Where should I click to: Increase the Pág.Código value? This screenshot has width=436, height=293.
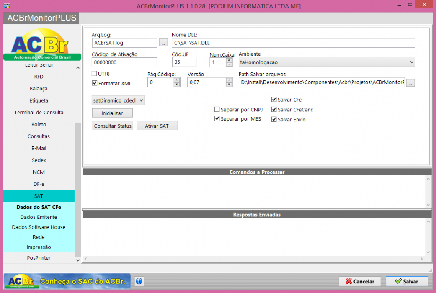[177, 80]
